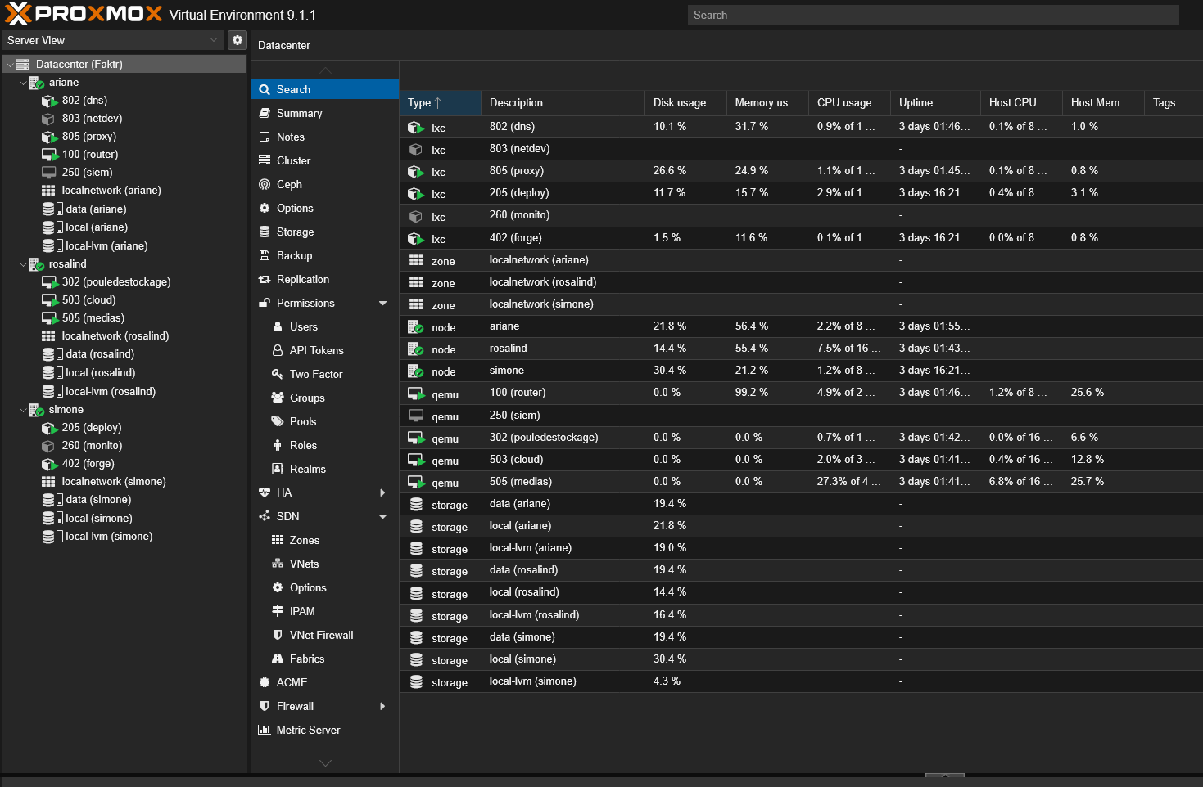Click the Search input field at the top
This screenshot has width=1203, height=787.
click(x=932, y=15)
